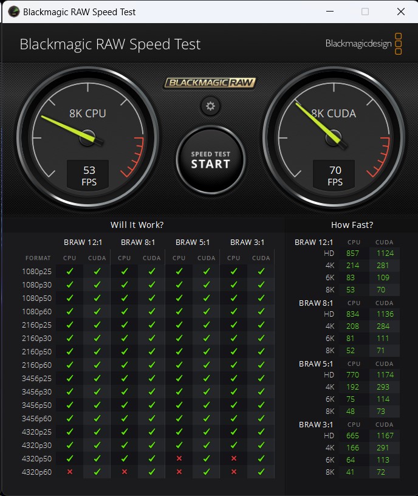Screen dimensions: 418x496
Task: Click the checkmark for 4320p60 BRAW 8:1 CUDA
Action: point(152,472)
